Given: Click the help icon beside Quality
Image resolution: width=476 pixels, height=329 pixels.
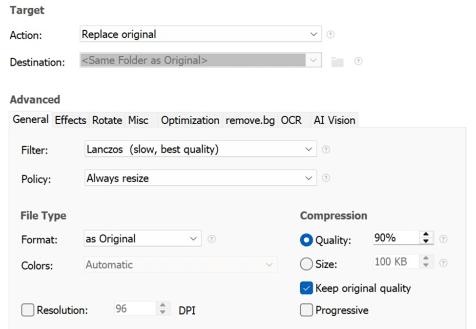Looking at the screenshot, I should 443,239.
